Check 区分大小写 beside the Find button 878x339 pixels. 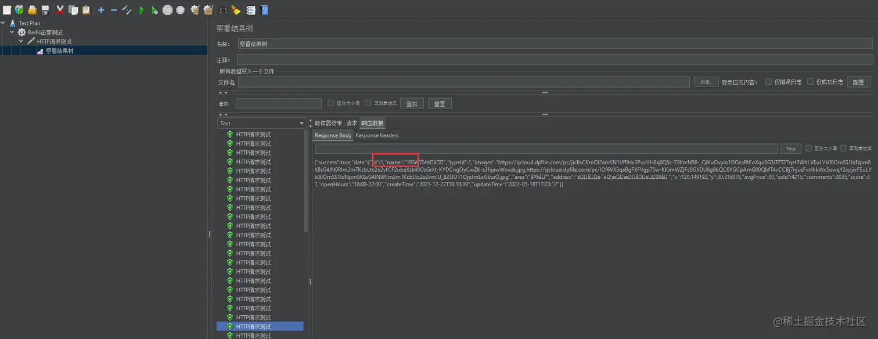(x=808, y=149)
